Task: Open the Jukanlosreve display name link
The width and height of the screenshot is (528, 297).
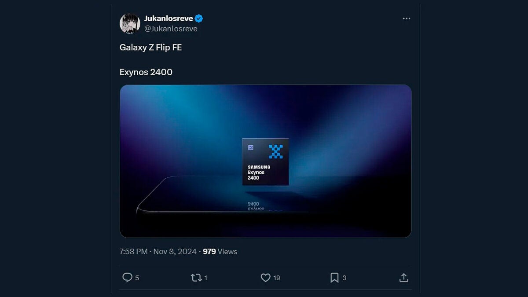Action: [x=169, y=18]
